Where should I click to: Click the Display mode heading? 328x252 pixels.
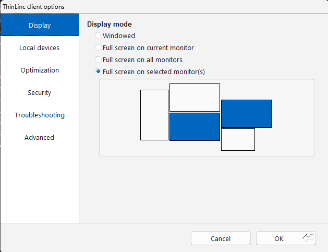point(110,25)
